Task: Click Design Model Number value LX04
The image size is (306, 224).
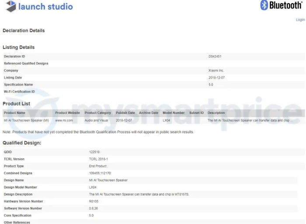Action: point(93,187)
